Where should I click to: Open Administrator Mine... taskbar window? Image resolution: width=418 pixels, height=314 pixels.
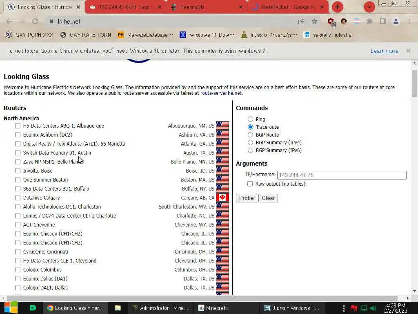[x=160, y=308]
